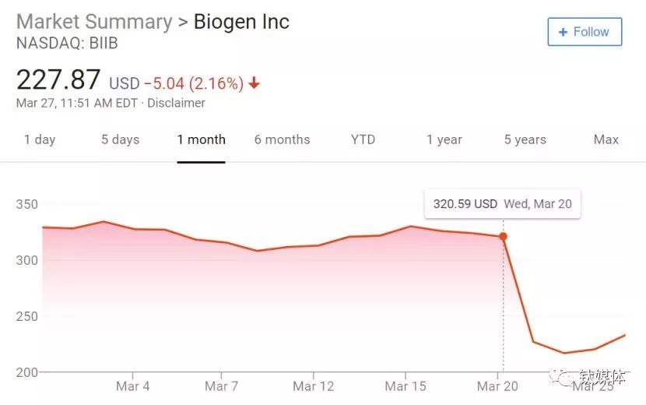Screen dimensions: 646x405
Task: Open the Market Summary breadcrumb link
Action: (x=94, y=22)
